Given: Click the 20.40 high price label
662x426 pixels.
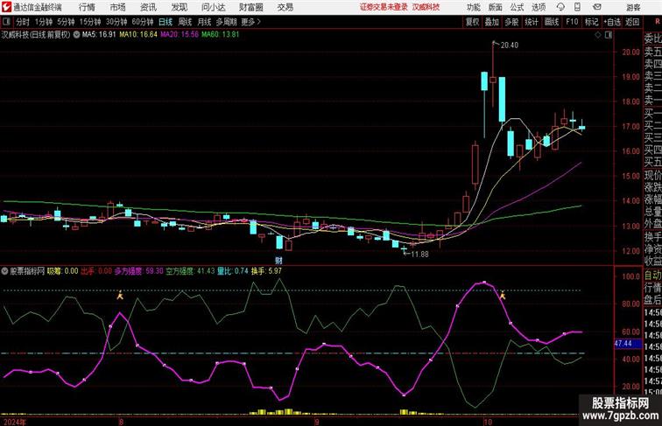Looking at the screenshot, I should point(509,45).
